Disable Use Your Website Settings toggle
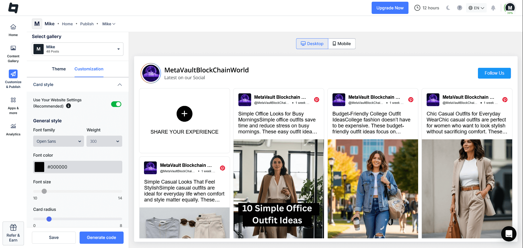This screenshot has height=248, width=523. point(116,104)
